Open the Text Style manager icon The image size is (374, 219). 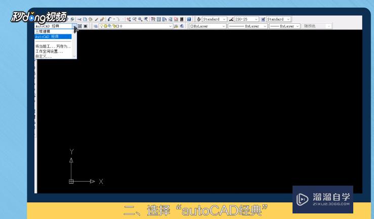199,19
